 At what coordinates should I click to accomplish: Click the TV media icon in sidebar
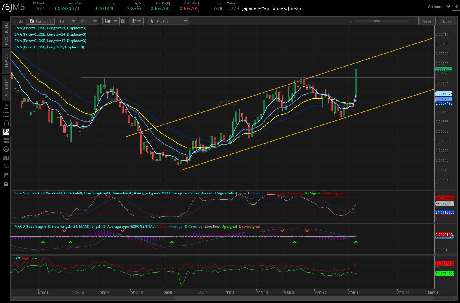click(x=6, y=123)
